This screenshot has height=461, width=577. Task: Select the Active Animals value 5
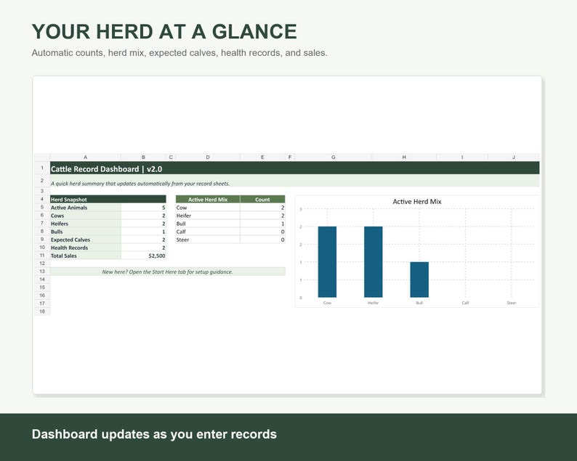143,208
